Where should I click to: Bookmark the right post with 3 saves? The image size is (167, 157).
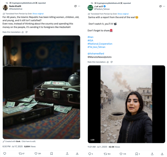click(x=136, y=154)
